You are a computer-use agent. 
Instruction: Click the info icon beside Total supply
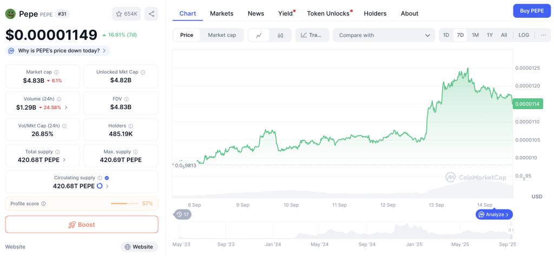(57, 152)
